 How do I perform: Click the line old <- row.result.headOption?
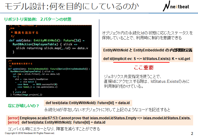click(32, 79)
